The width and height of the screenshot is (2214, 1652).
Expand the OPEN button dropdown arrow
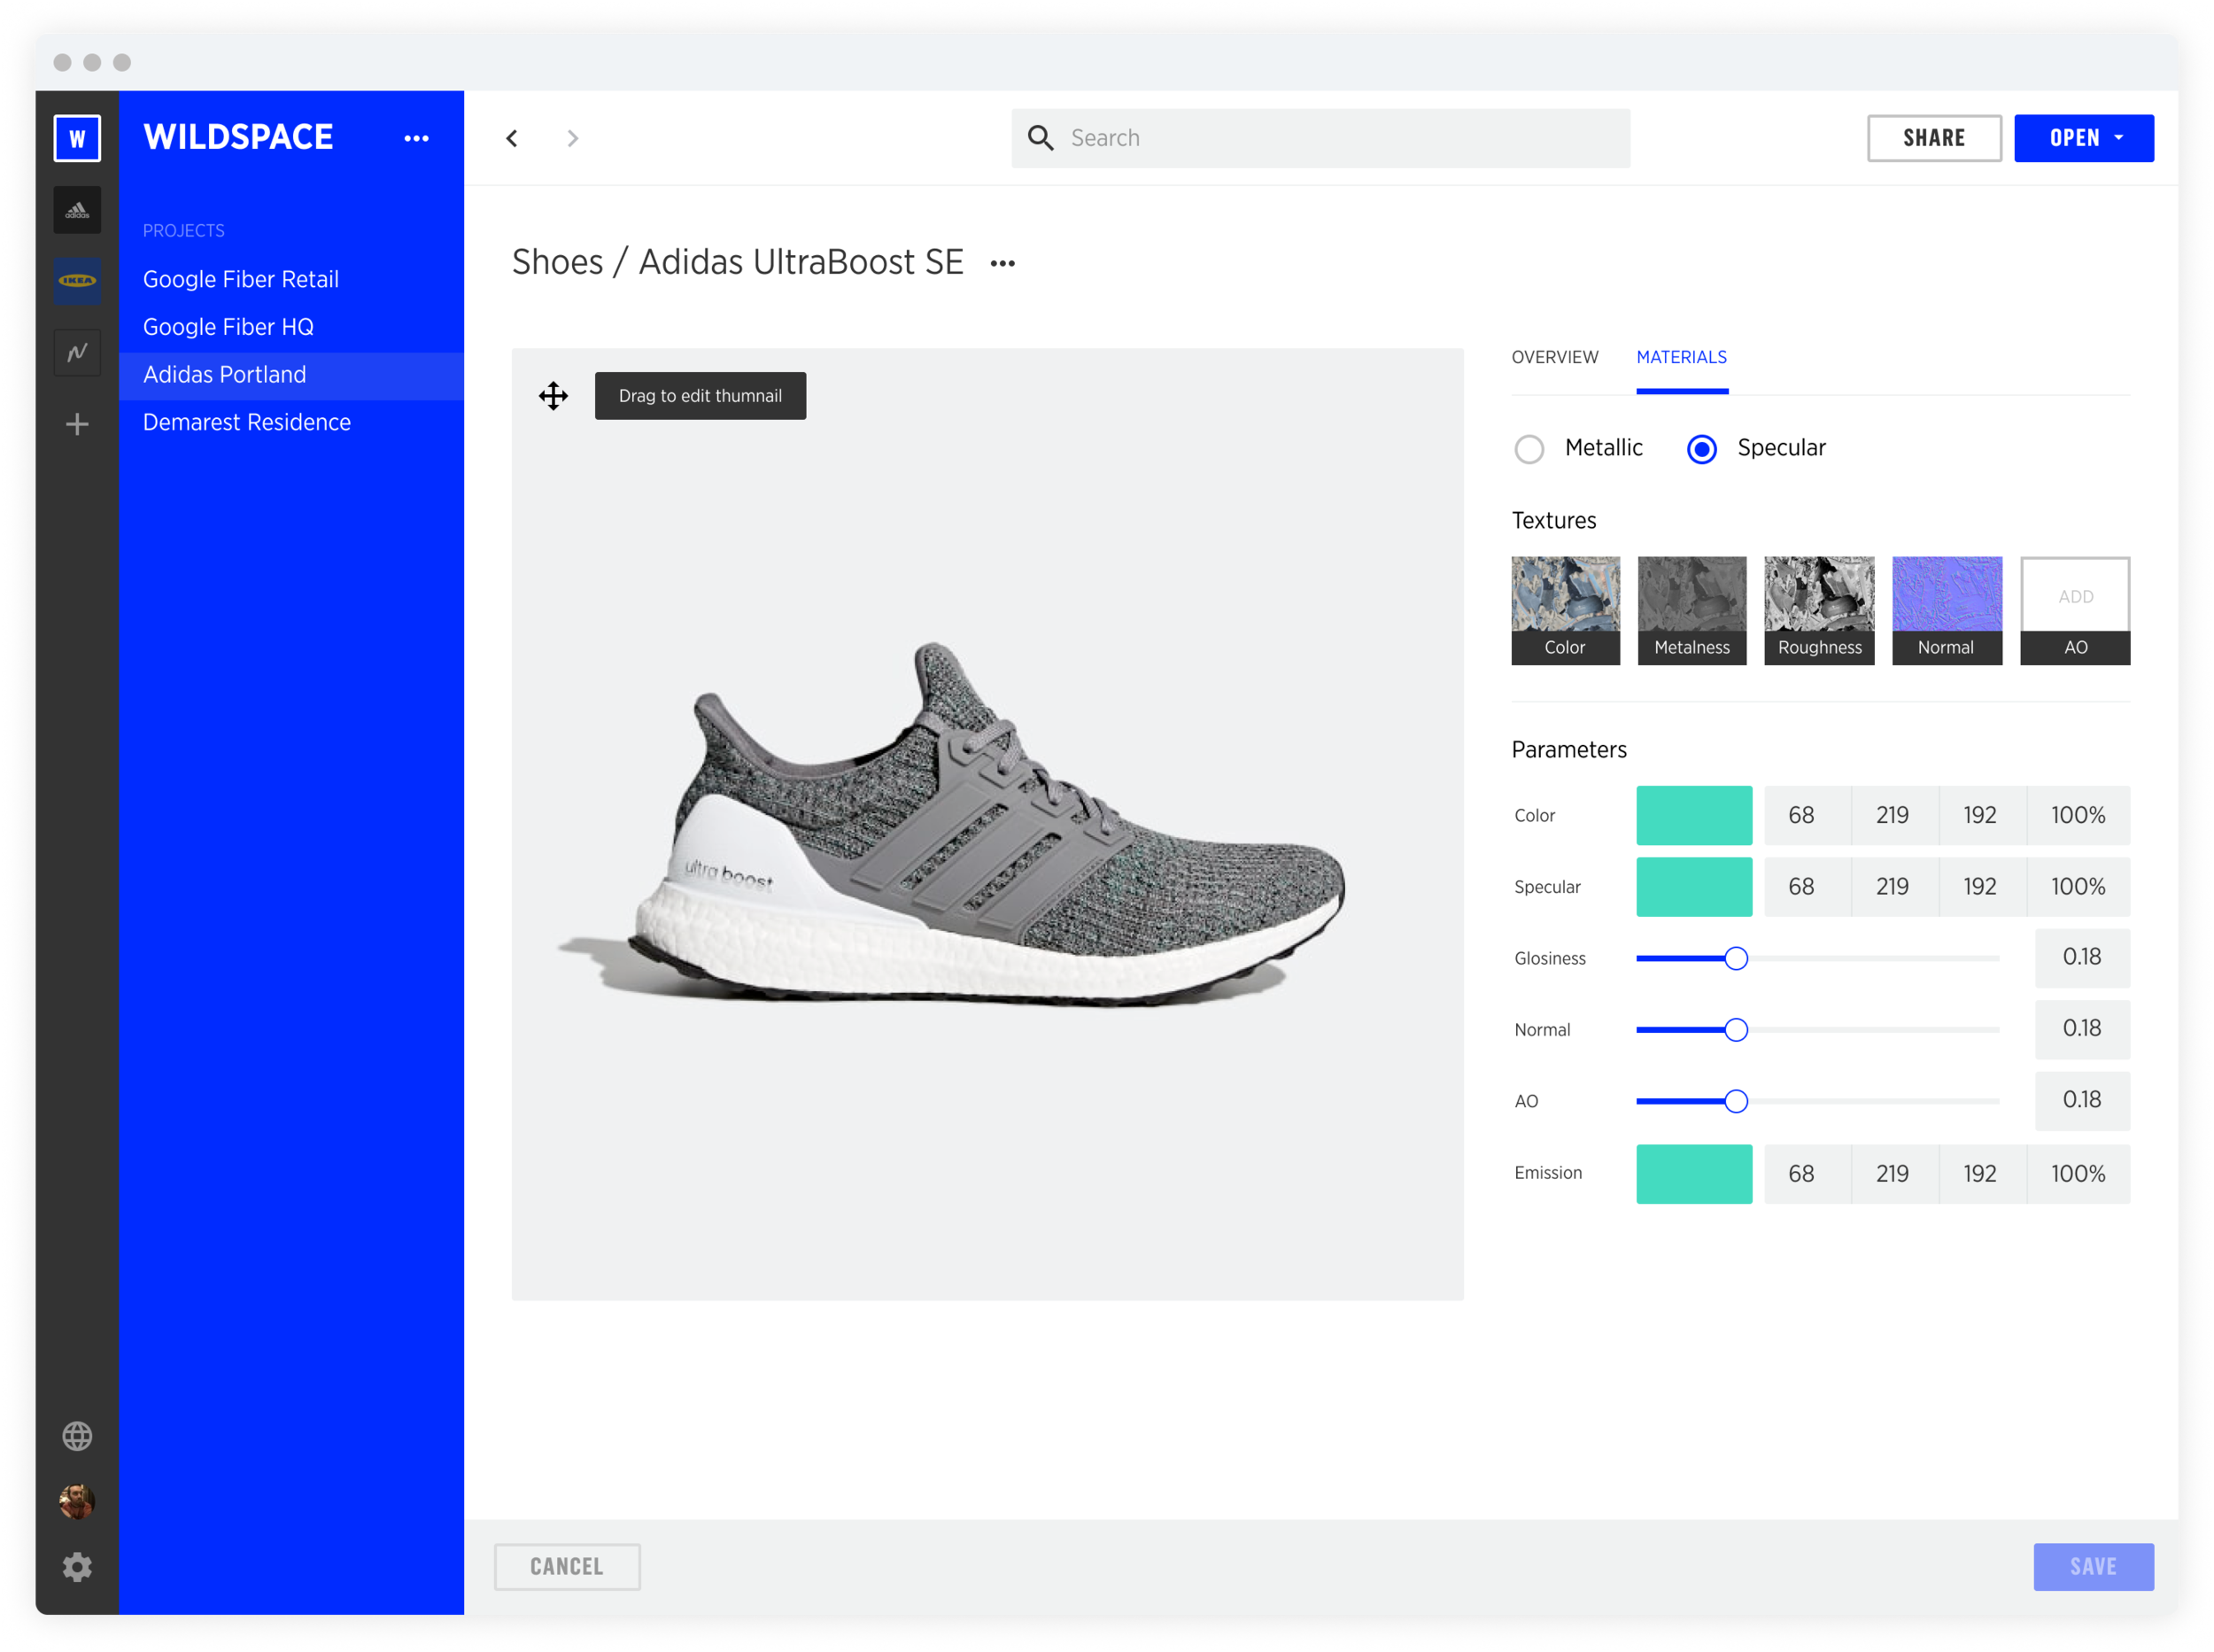[2119, 138]
